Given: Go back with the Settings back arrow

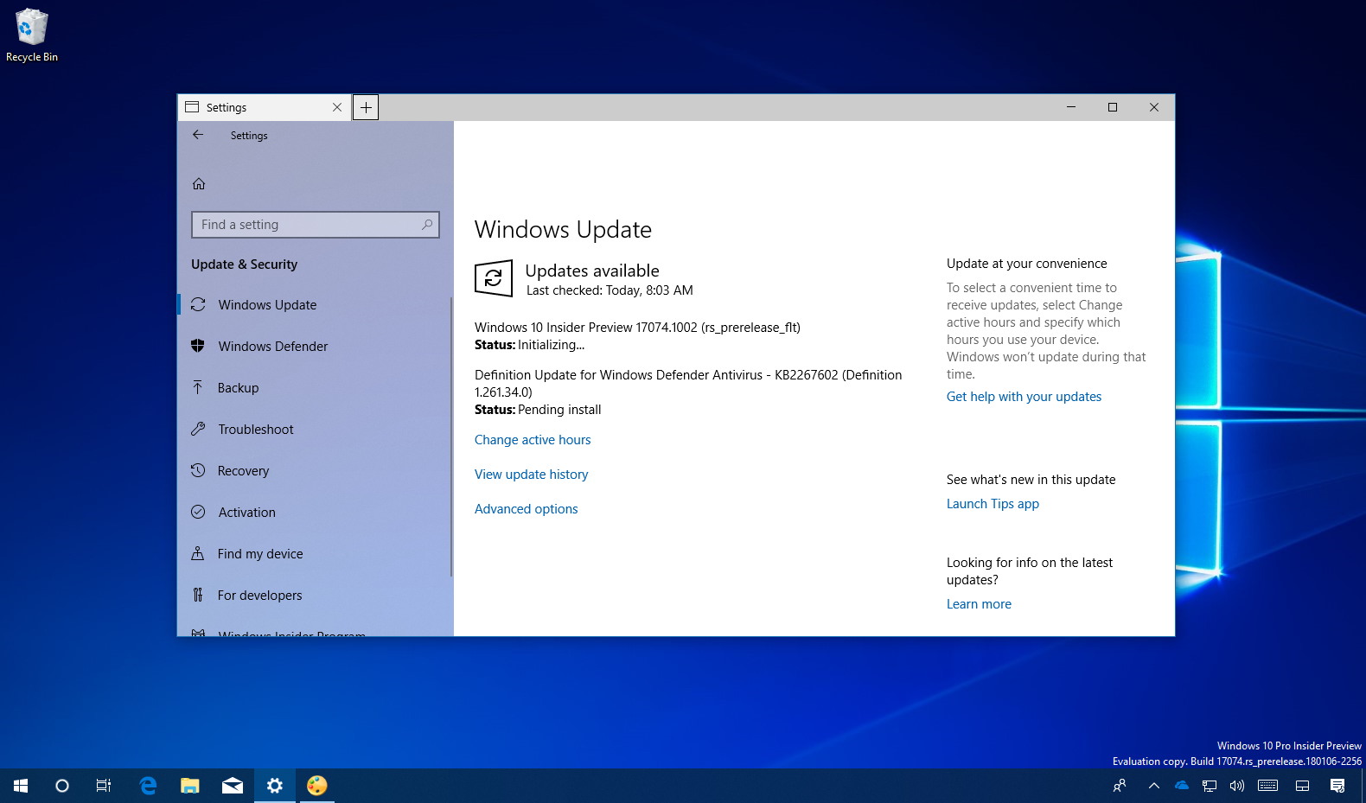Looking at the screenshot, I should click(198, 135).
